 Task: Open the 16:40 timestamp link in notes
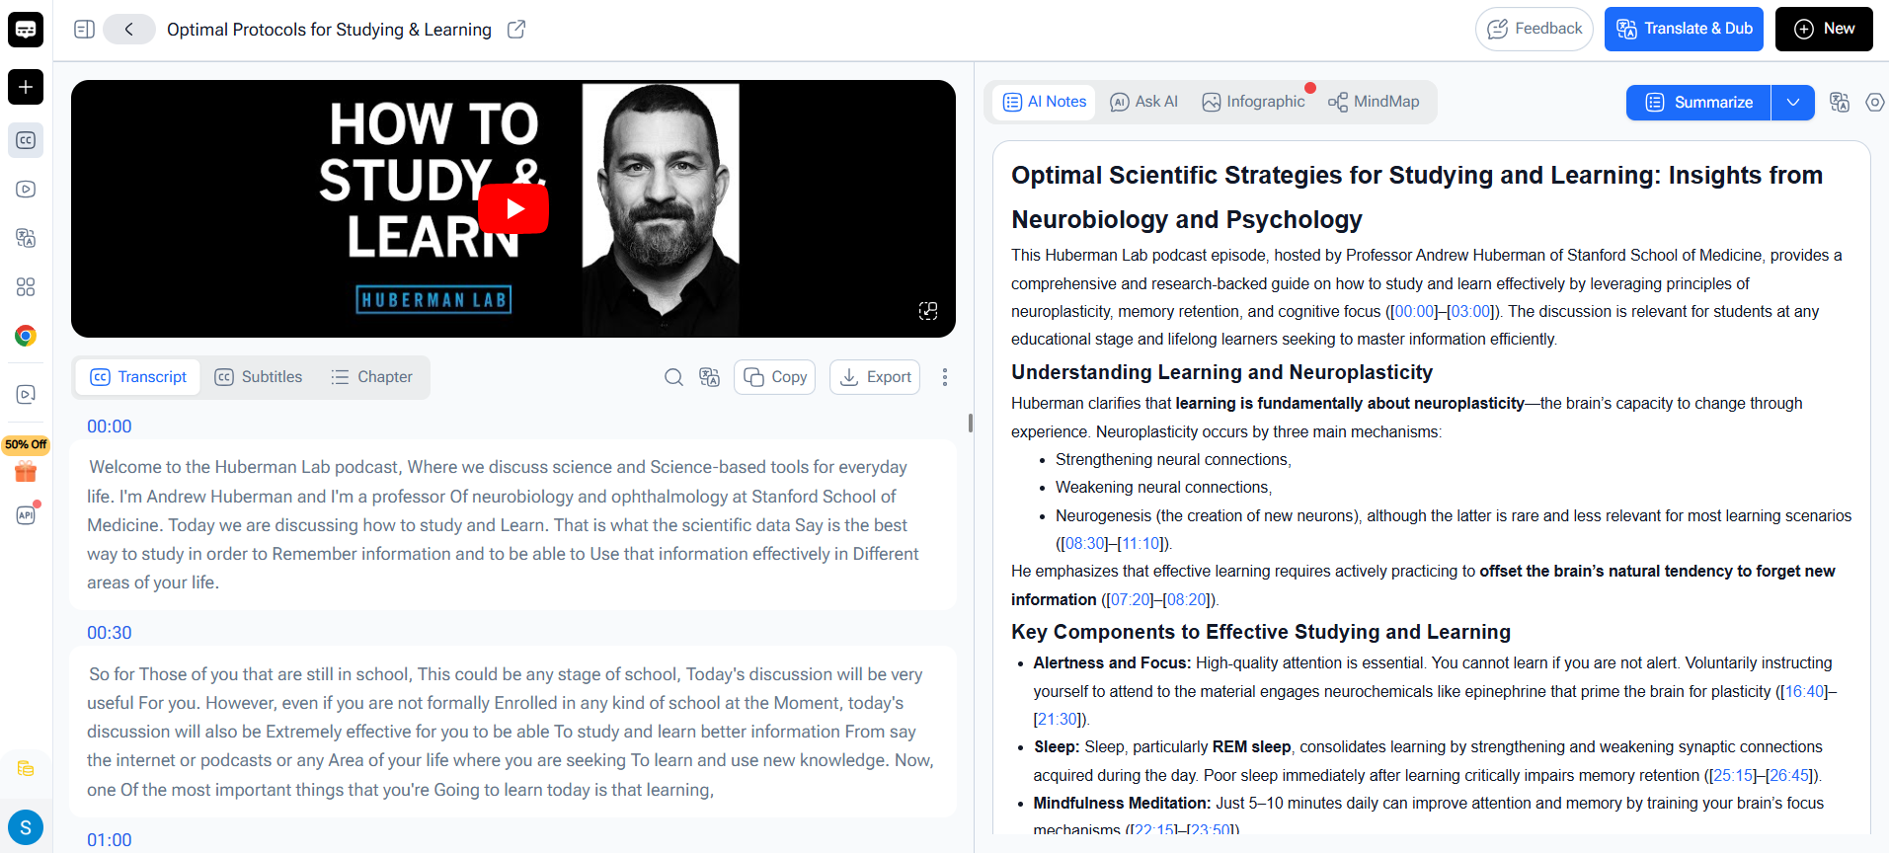tap(1805, 692)
